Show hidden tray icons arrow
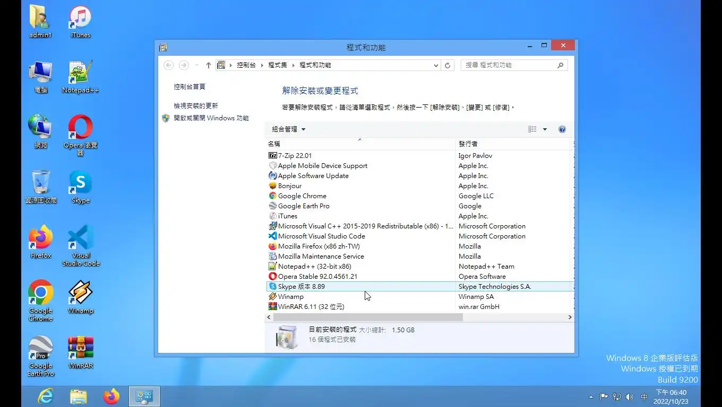This screenshot has width=722, height=407. (591, 397)
